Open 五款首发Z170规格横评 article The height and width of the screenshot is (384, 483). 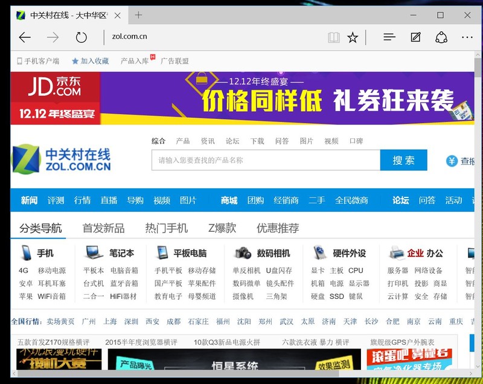[x=53, y=342]
